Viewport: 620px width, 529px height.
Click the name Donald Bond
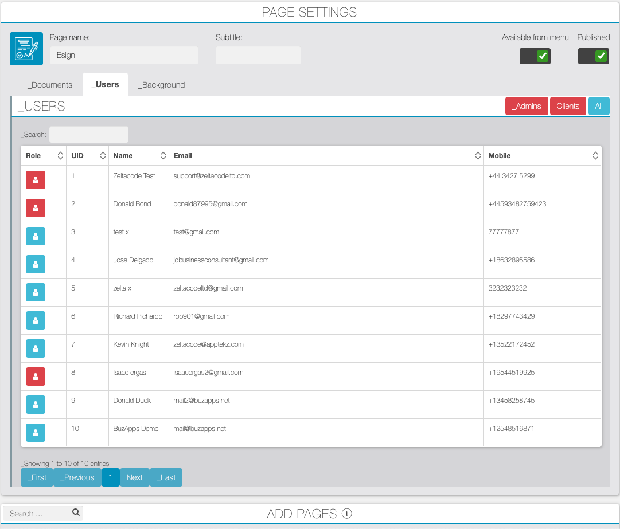132,204
